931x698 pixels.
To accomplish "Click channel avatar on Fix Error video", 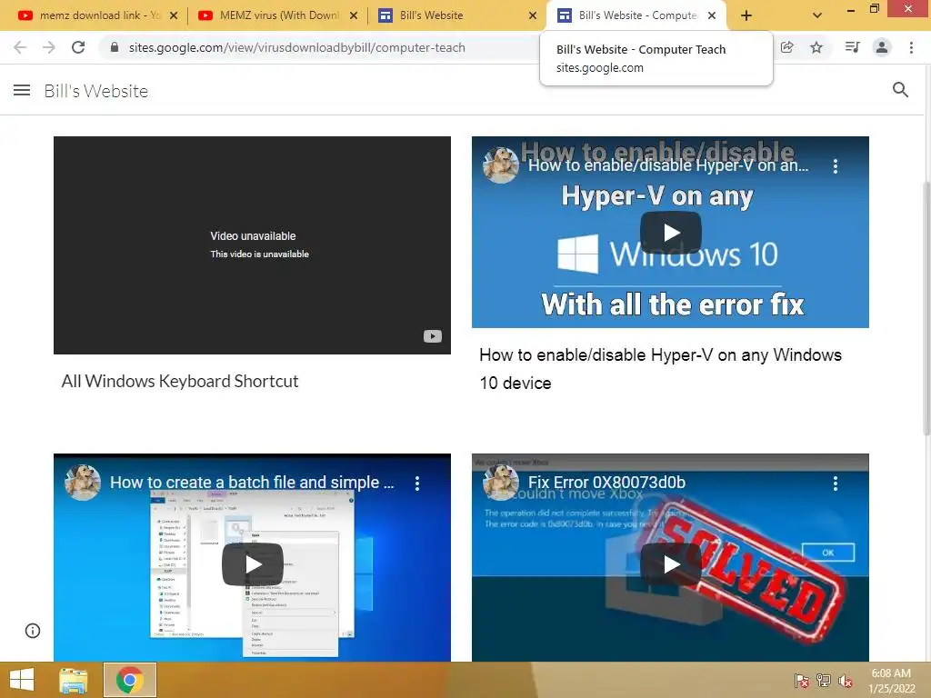I will pyautogui.click(x=501, y=483).
